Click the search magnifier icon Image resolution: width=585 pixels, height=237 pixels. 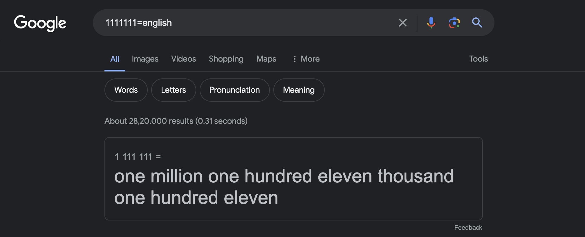(x=477, y=23)
